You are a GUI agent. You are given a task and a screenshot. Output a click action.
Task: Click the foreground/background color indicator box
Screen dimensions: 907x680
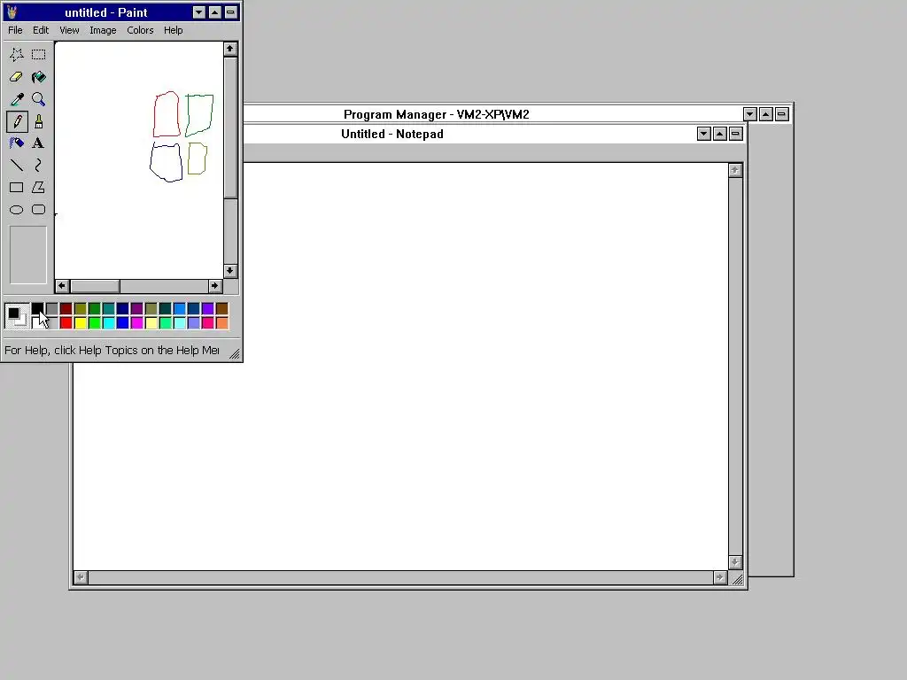tap(17, 316)
